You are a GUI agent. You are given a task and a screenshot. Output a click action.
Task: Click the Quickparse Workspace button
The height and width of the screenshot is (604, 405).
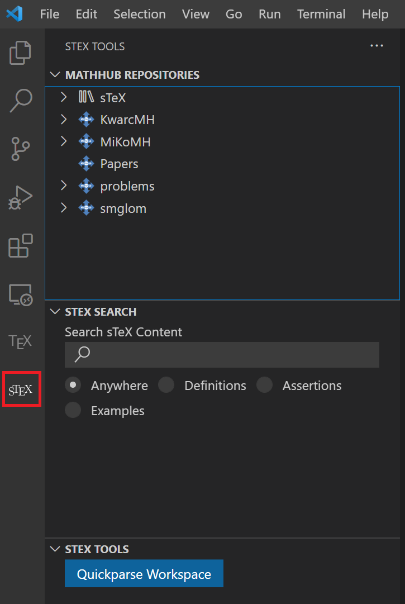(144, 574)
